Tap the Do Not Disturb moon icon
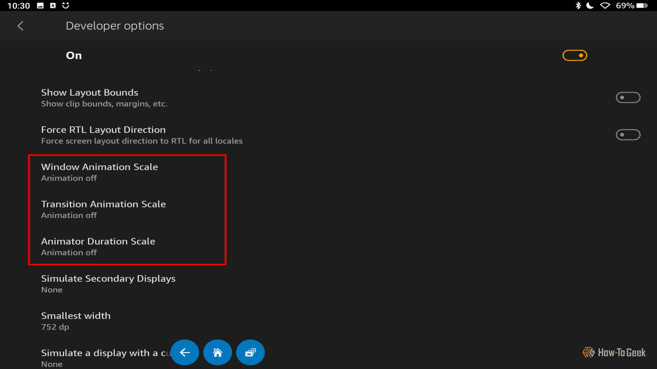The height and width of the screenshot is (369, 657). click(590, 5)
